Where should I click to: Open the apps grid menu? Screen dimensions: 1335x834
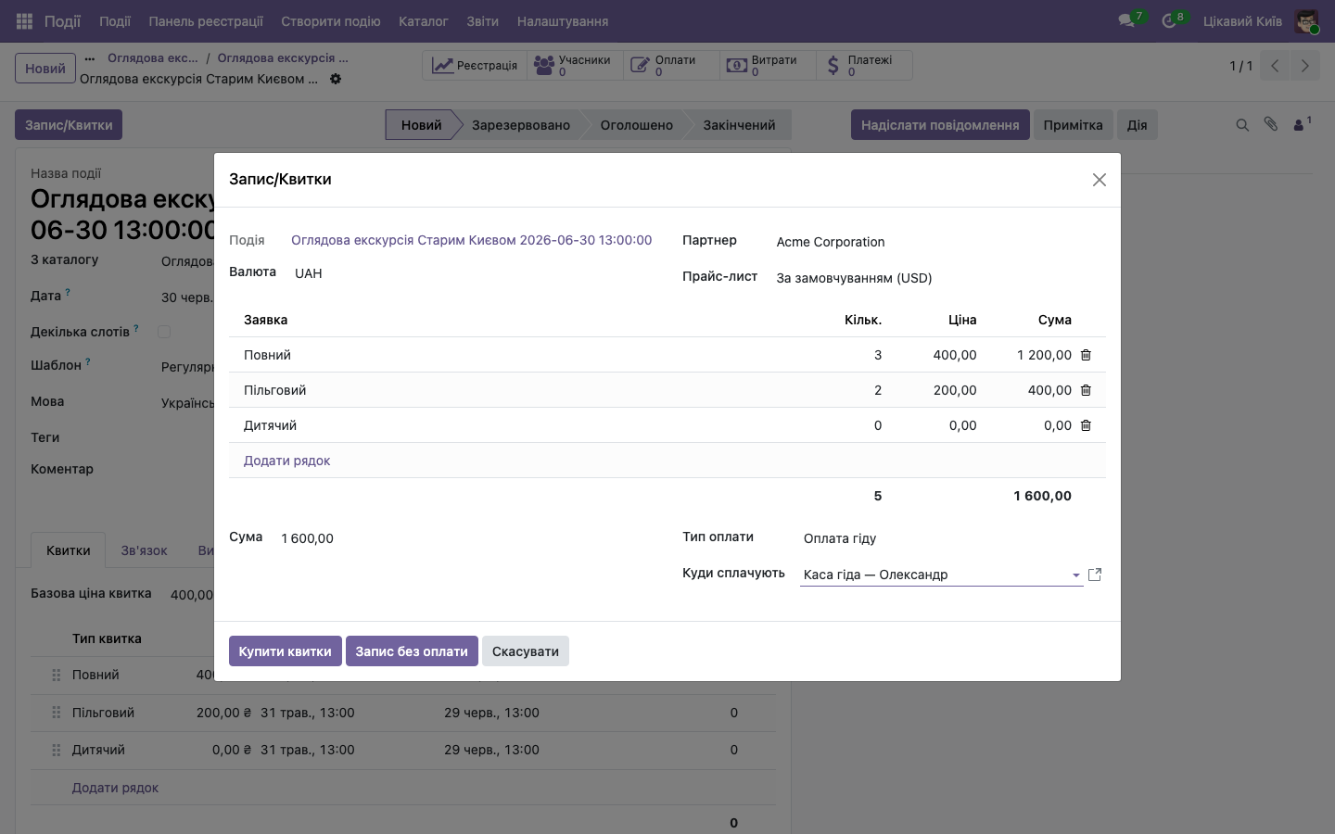25,20
